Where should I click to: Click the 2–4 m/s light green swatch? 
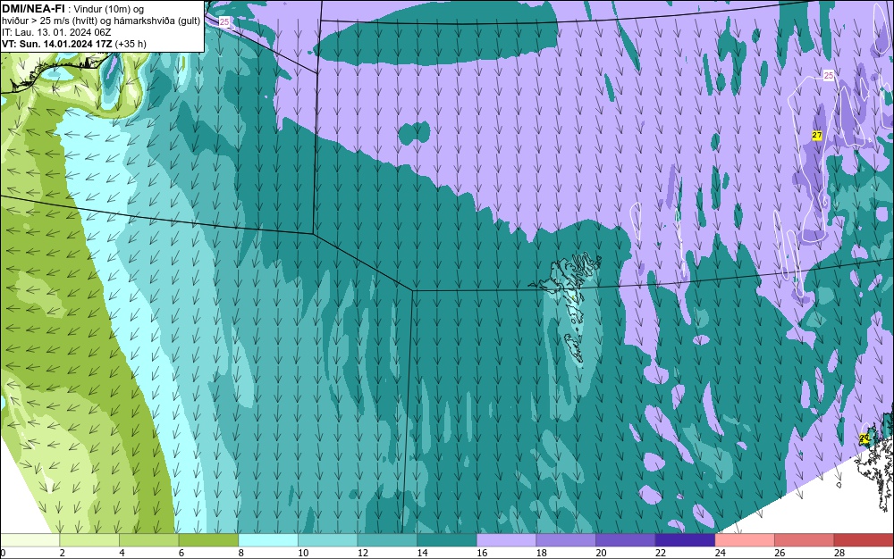pos(89,539)
